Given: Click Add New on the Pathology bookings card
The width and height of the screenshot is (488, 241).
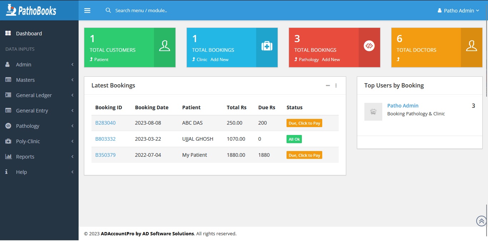Looking at the screenshot, I should [x=331, y=60].
